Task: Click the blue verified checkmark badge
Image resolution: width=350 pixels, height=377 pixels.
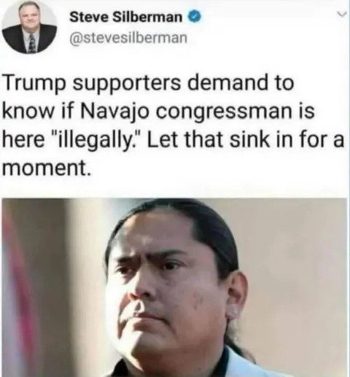Action: coord(193,17)
